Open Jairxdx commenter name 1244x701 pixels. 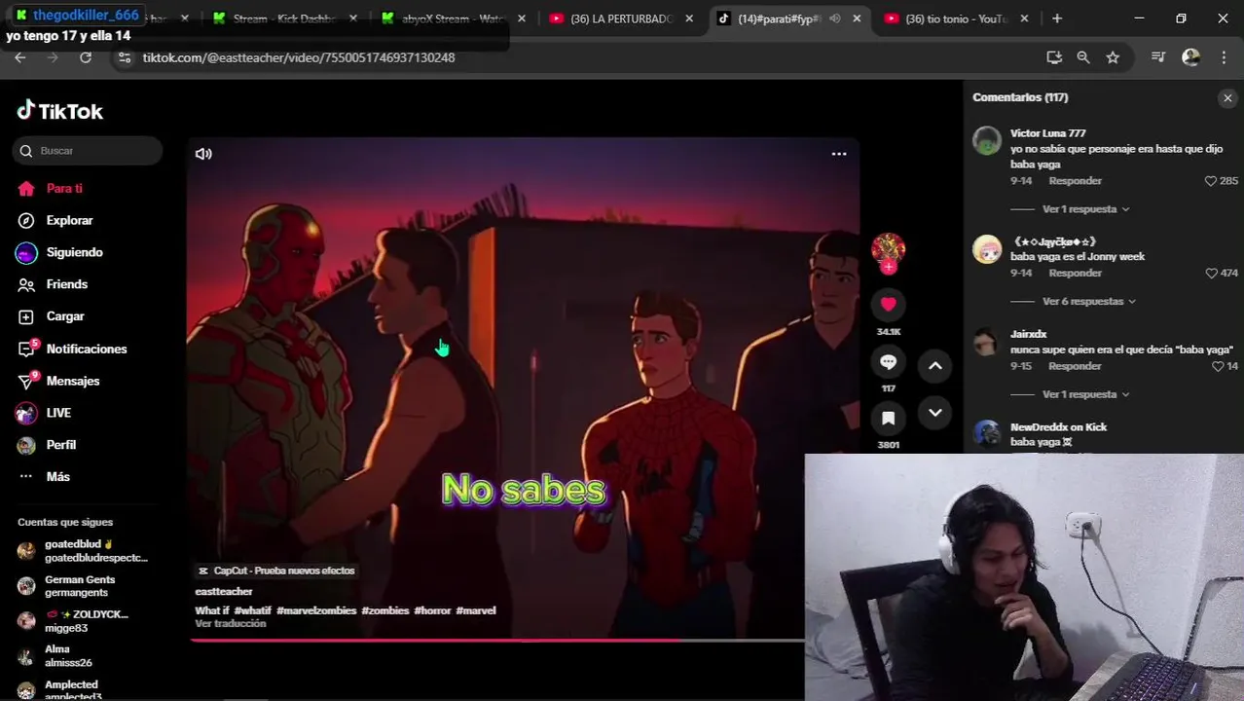click(x=1028, y=335)
